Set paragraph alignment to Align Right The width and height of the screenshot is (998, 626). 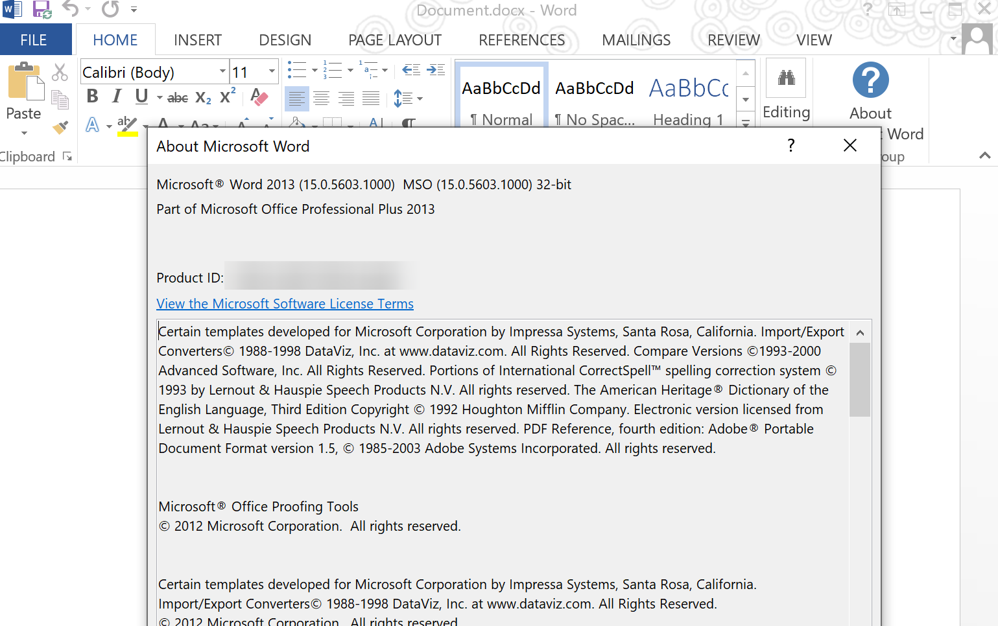[x=346, y=99]
